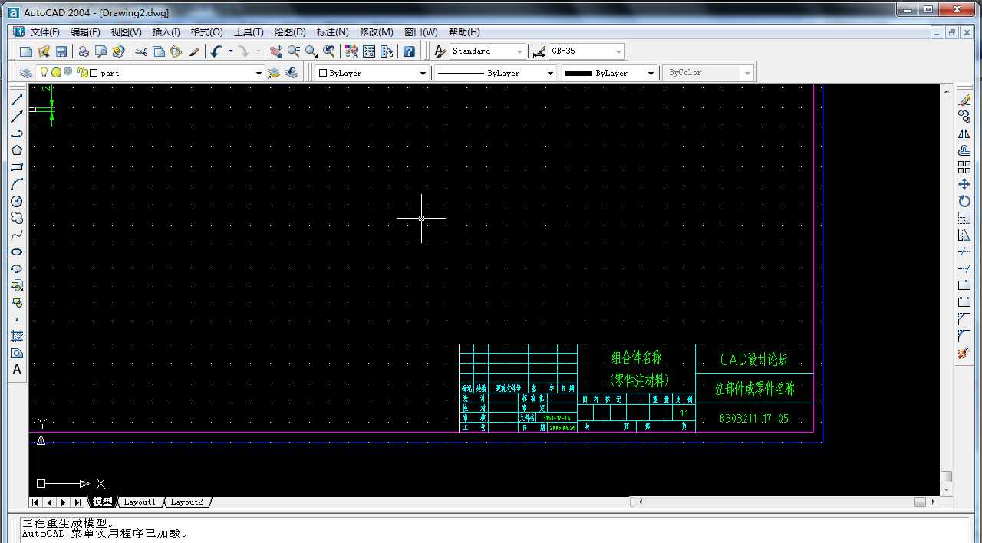The width and height of the screenshot is (982, 543).
Task: Select the Extend tool
Action: pyautogui.click(x=964, y=268)
